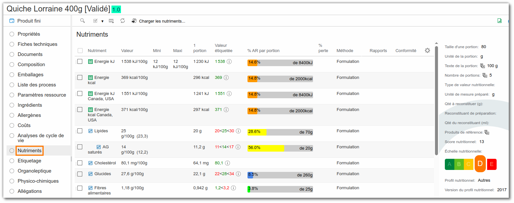This screenshot has height=203, width=514.
Task: Click the add row icon in toolbar
Action: click(x=111, y=21)
